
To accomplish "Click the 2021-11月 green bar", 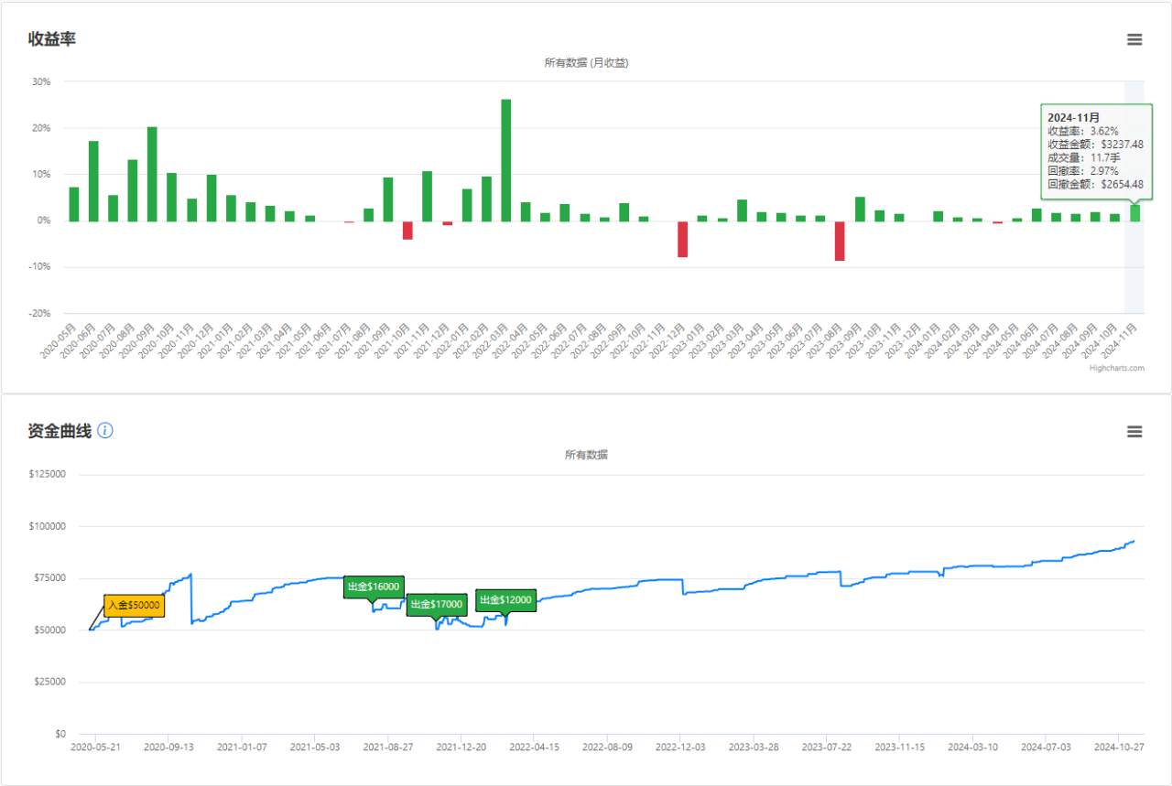I will [x=427, y=196].
